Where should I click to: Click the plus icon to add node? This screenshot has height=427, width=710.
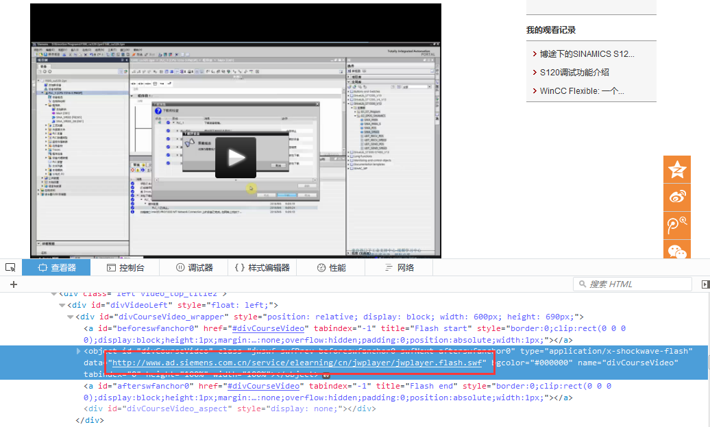pyautogui.click(x=13, y=284)
